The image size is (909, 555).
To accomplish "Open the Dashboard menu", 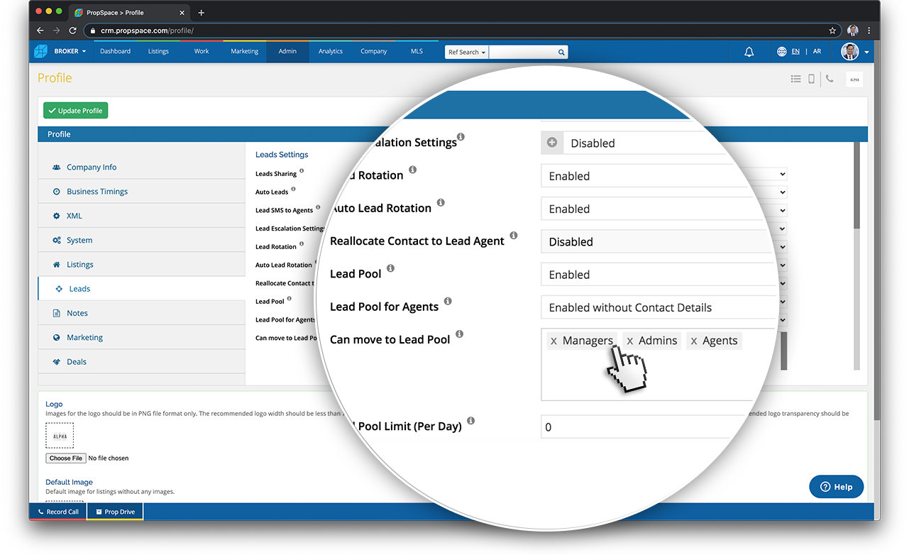I will [x=115, y=51].
